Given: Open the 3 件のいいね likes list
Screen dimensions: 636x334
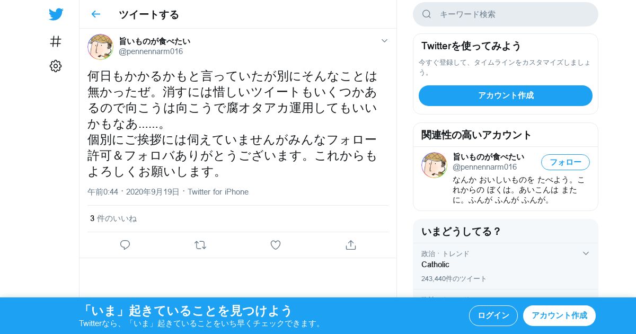Looking at the screenshot, I should (x=113, y=218).
